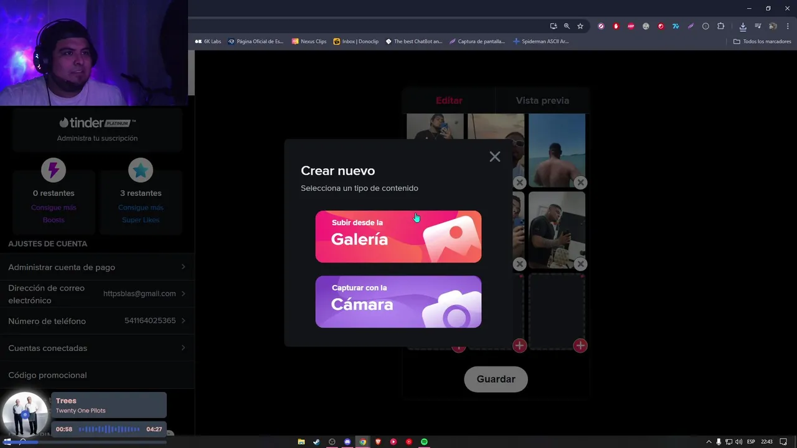Open the 7TV extension icon
797x448 pixels.
pyautogui.click(x=676, y=26)
